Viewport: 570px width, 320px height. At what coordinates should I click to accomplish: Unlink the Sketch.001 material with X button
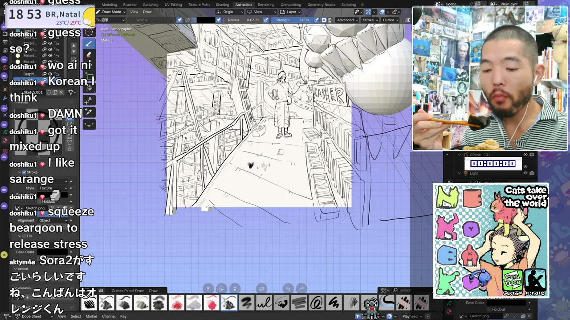(61, 92)
